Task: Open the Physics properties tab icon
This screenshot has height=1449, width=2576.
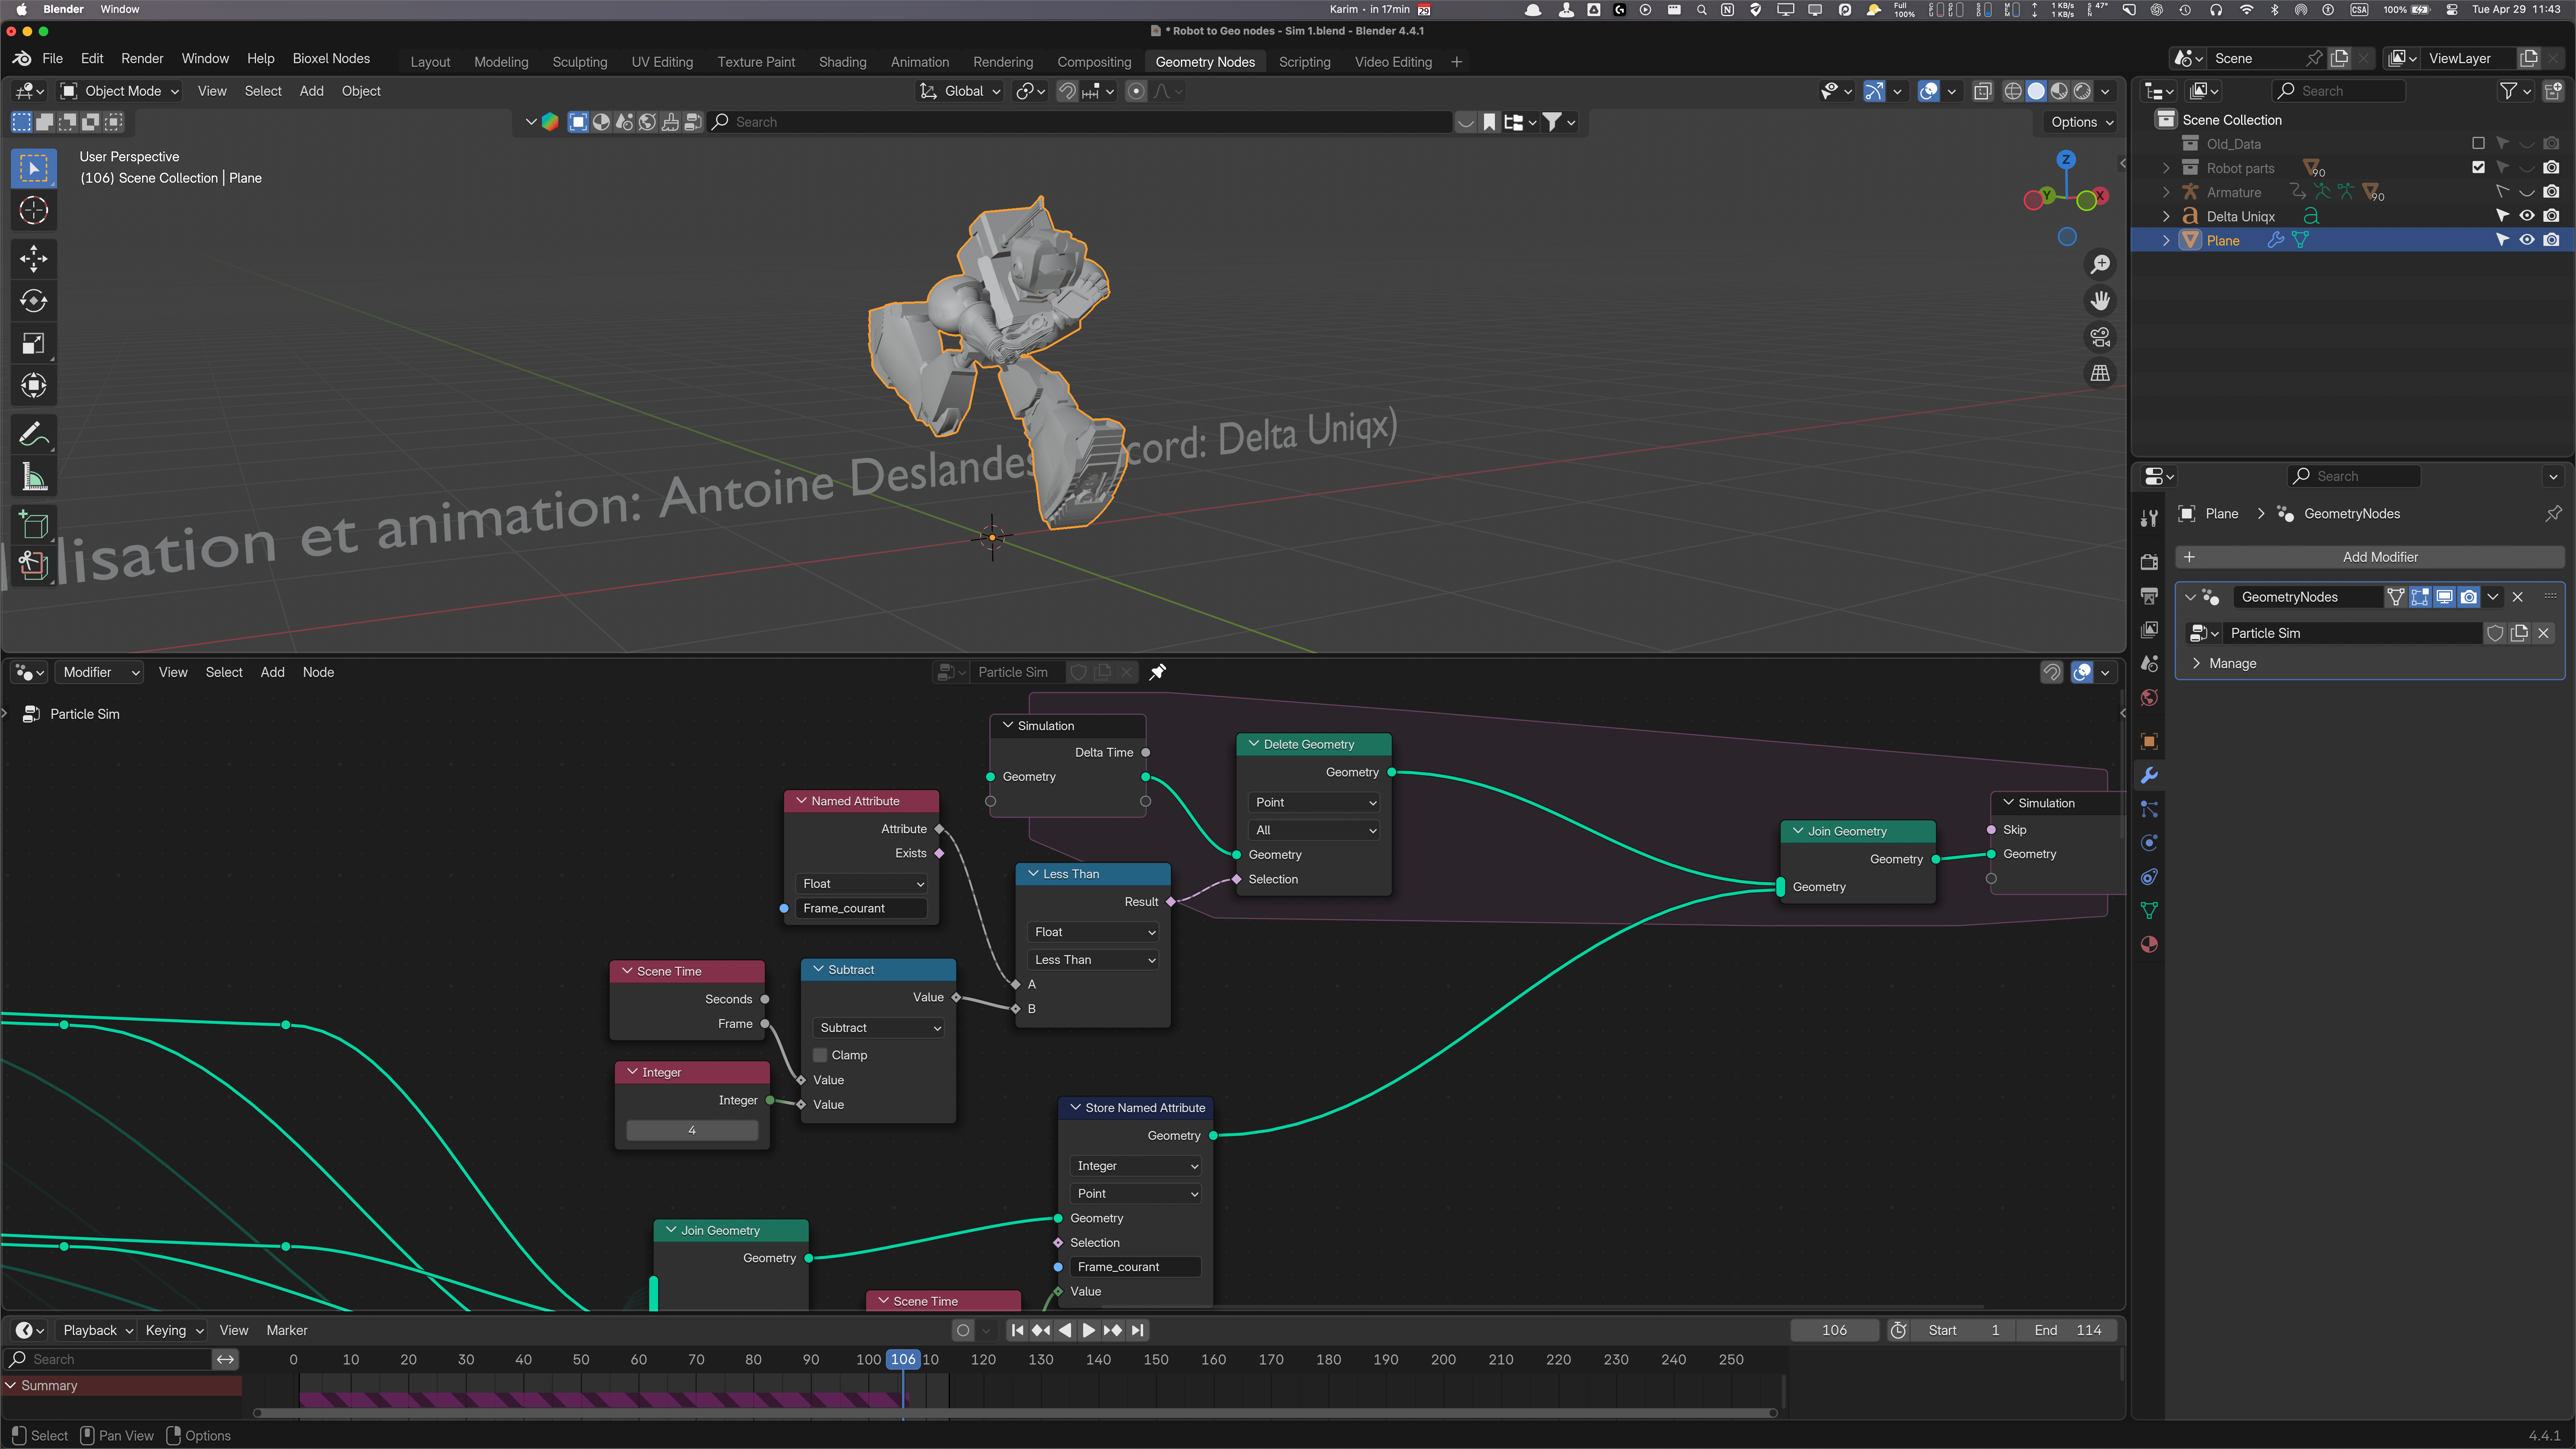Action: click(2149, 843)
